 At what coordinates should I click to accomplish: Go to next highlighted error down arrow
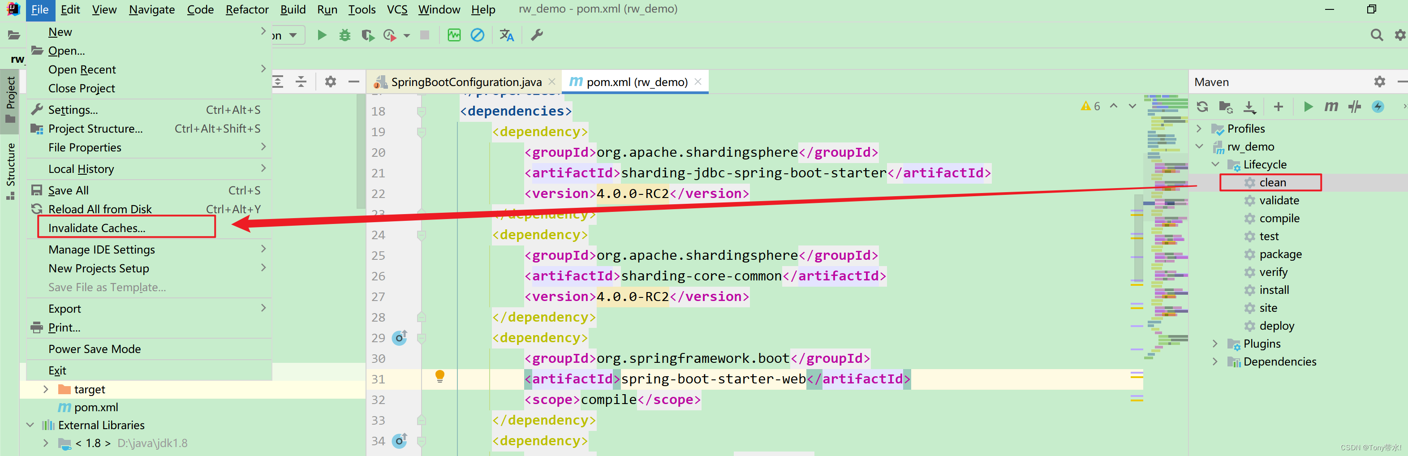coord(1132,106)
